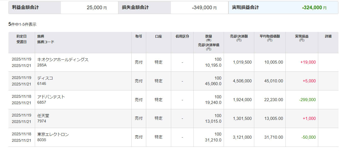The image size is (339, 151).
Task: Select the 取引 column header
Action: [139, 36]
